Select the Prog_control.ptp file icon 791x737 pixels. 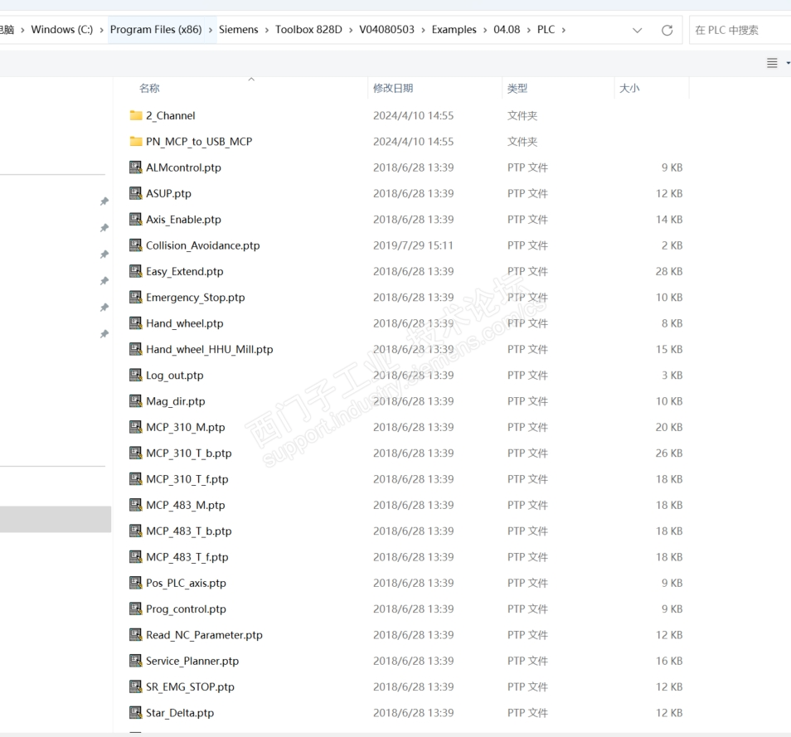[x=136, y=609]
